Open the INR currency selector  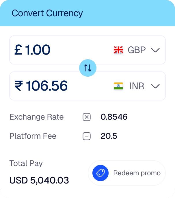pos(137,86)
